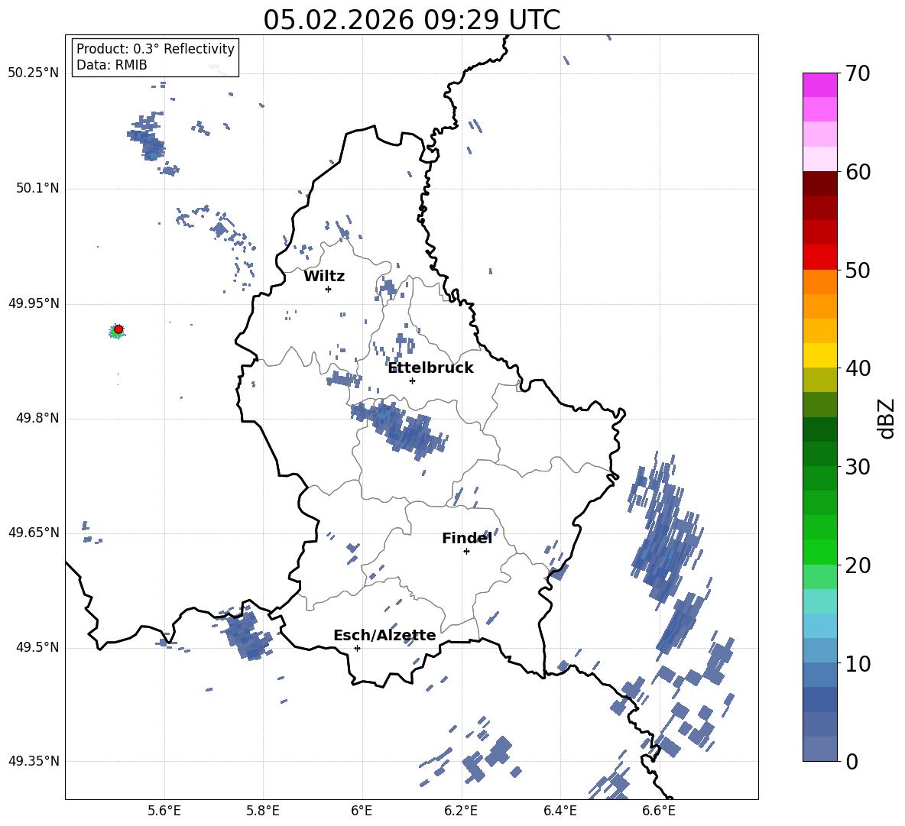Click the yellow colorbar segment above 40
Viewport: 905px width, 826px height.
pyautogui.click(x=819, y=355)
